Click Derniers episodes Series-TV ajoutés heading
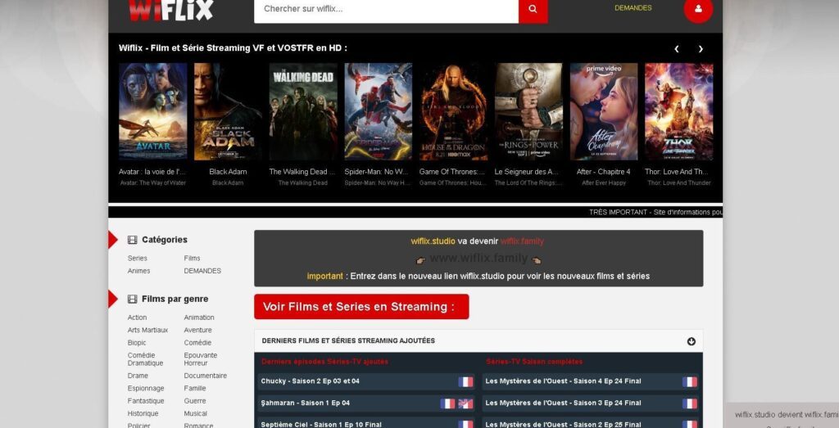Image resolution: width=839 pixels, height=428 pixels. tap(324, 363)
